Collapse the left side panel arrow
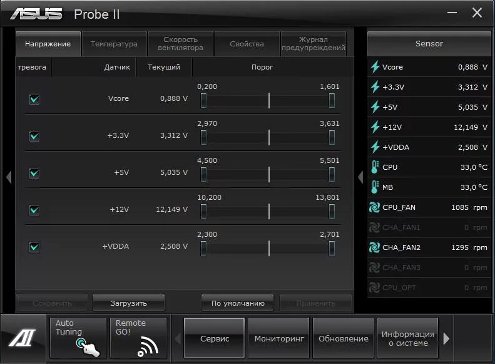495x364 pixels. 9,177
